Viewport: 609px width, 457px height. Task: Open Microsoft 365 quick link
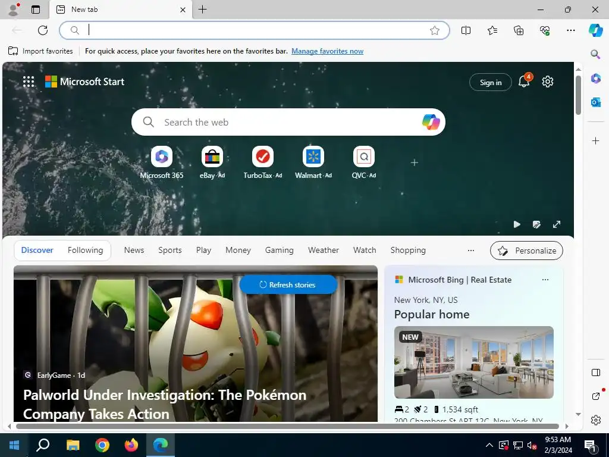click(x=162, y=162)
